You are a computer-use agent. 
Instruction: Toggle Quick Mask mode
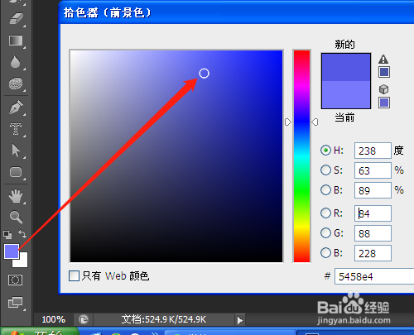(16, 280)
